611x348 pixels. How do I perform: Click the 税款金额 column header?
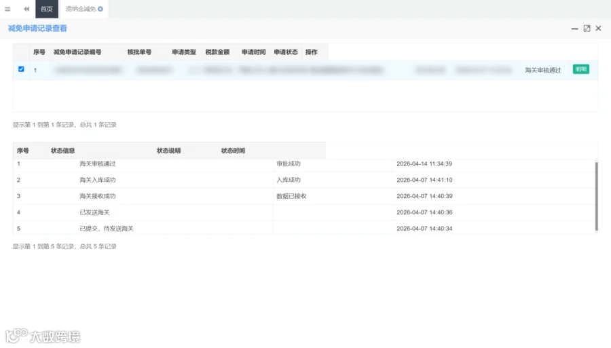(x=217, y=52)
